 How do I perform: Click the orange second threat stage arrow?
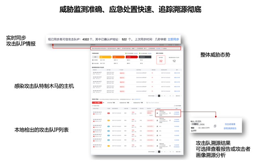[115, 57]
